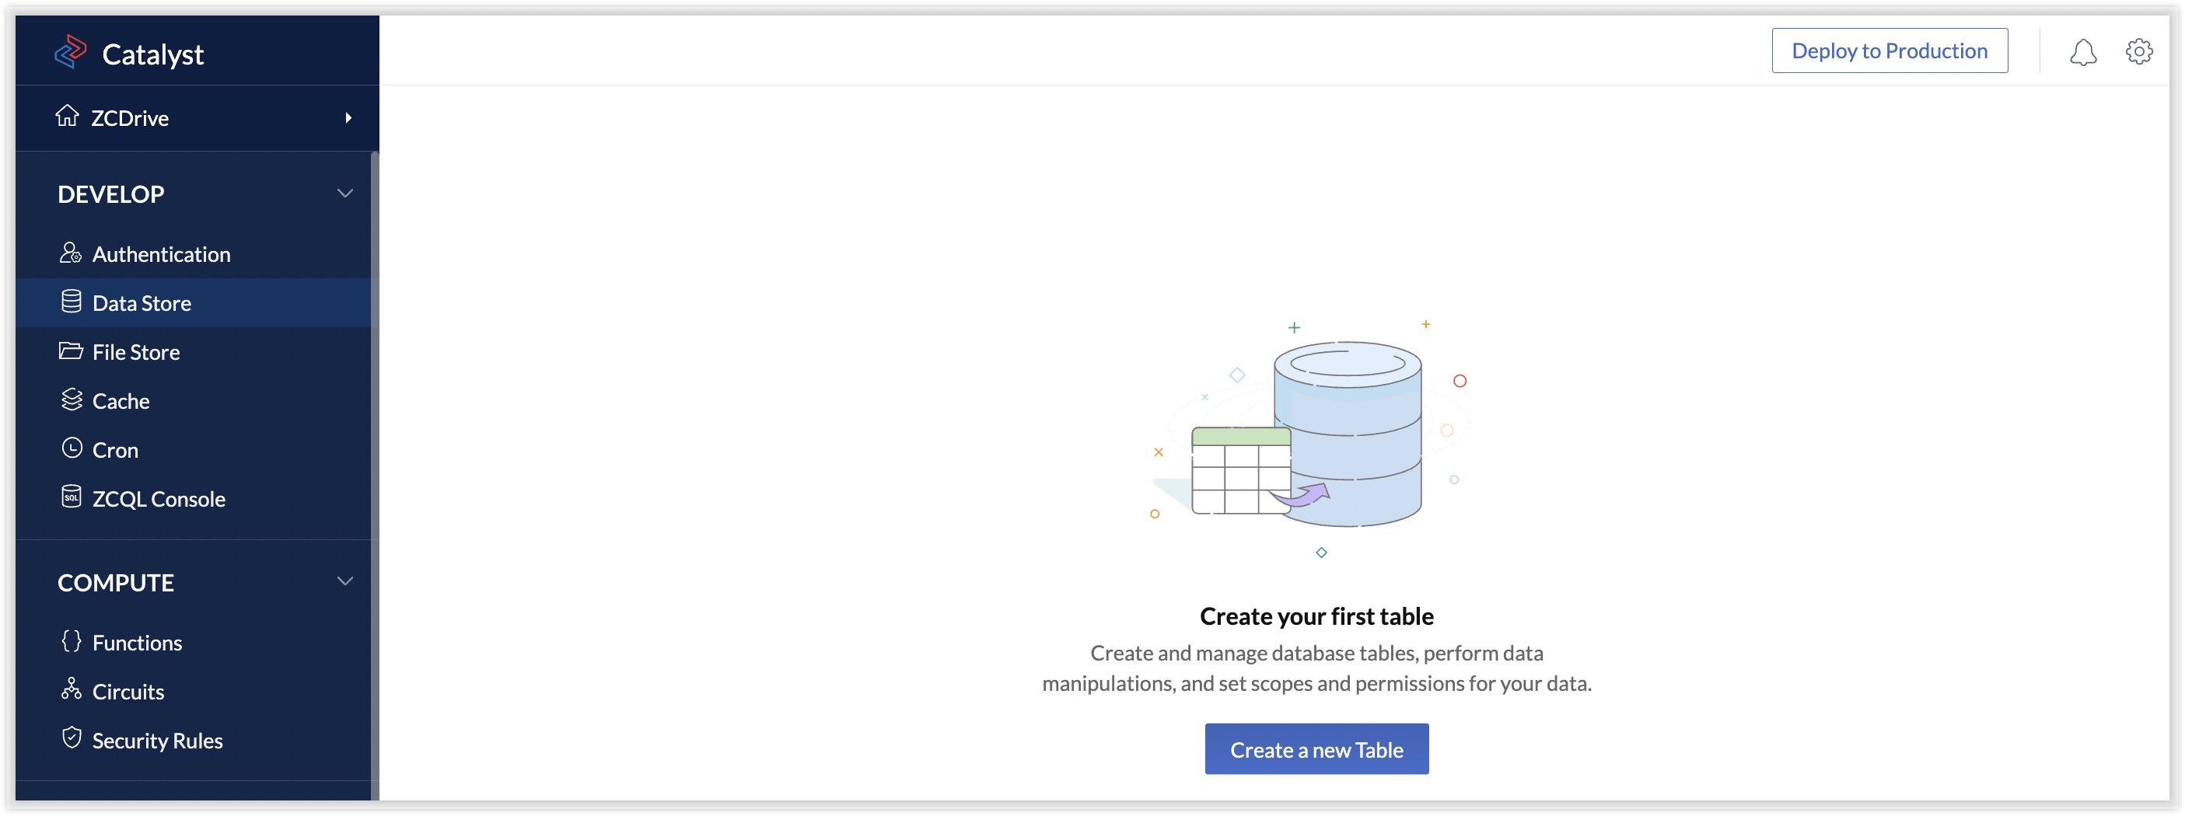This screenshot has height=816, width=2185.
Task: Select Data Store in sidebar
Action: point(142,303)
